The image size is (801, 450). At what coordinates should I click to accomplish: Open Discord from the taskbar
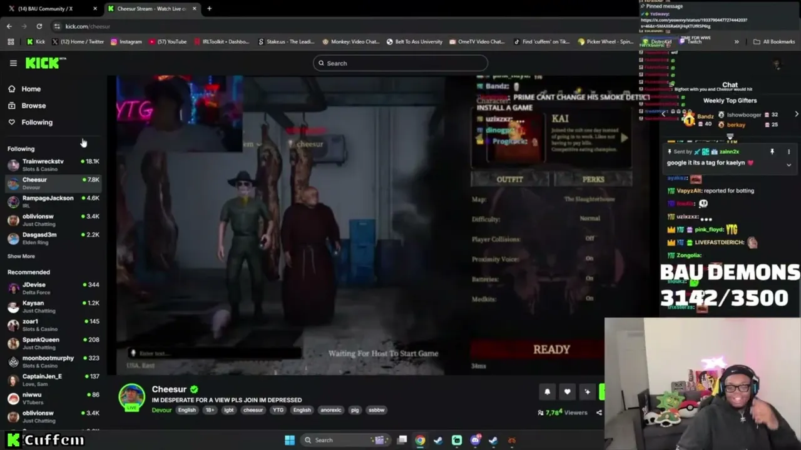click(475, 440)
